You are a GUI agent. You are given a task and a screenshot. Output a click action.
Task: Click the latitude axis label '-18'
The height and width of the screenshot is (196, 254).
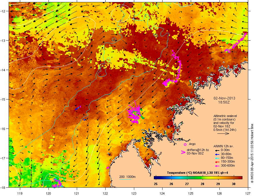coord(3,187)
